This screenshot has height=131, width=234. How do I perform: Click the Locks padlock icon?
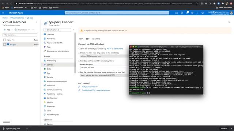coord(45,110)
